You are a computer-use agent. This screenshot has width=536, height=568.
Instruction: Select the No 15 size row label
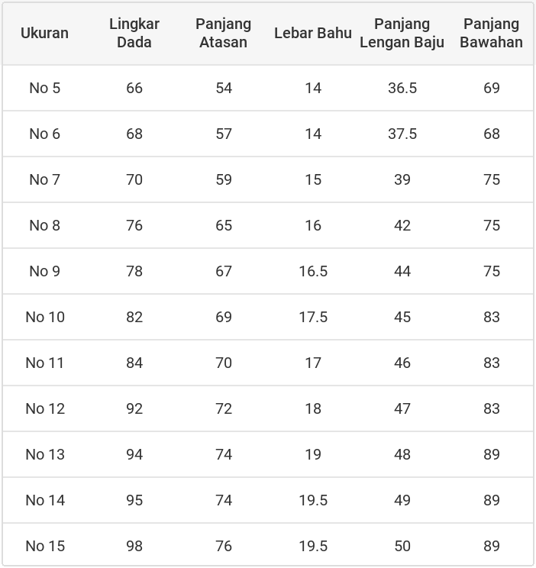[45, 546]
